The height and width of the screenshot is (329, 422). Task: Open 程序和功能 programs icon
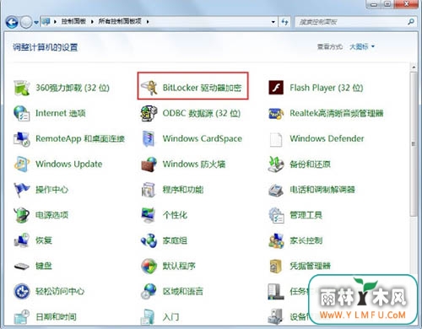(149, 190)
